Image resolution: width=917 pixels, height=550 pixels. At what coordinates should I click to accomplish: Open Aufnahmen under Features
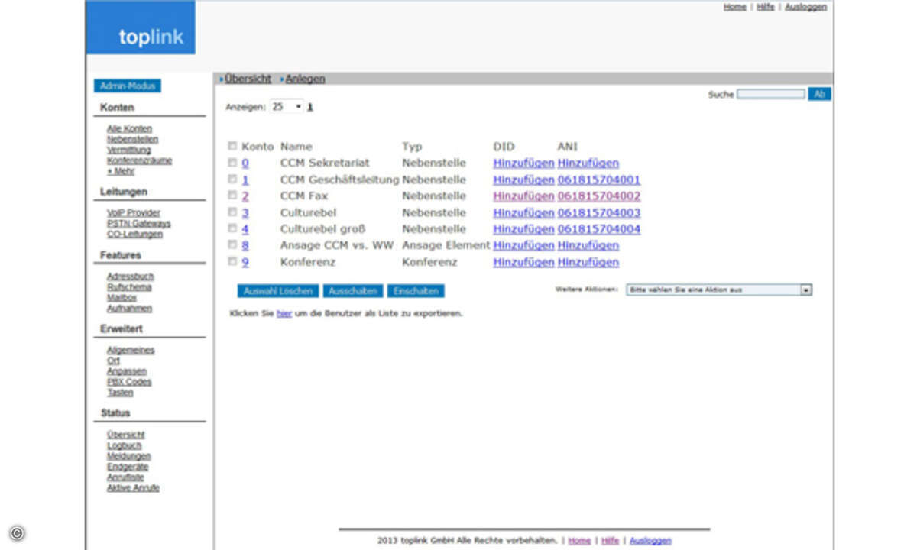coord(129,309)
